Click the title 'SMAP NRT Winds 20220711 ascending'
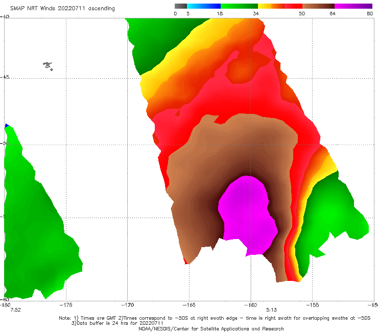Image resolution: width=378 pixels, height=332 pixels. click(x=62, y=8)
